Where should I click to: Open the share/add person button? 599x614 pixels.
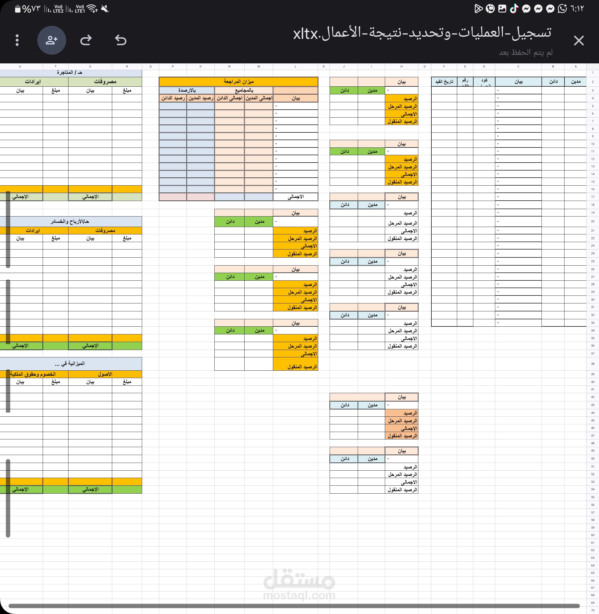[52, 40]
